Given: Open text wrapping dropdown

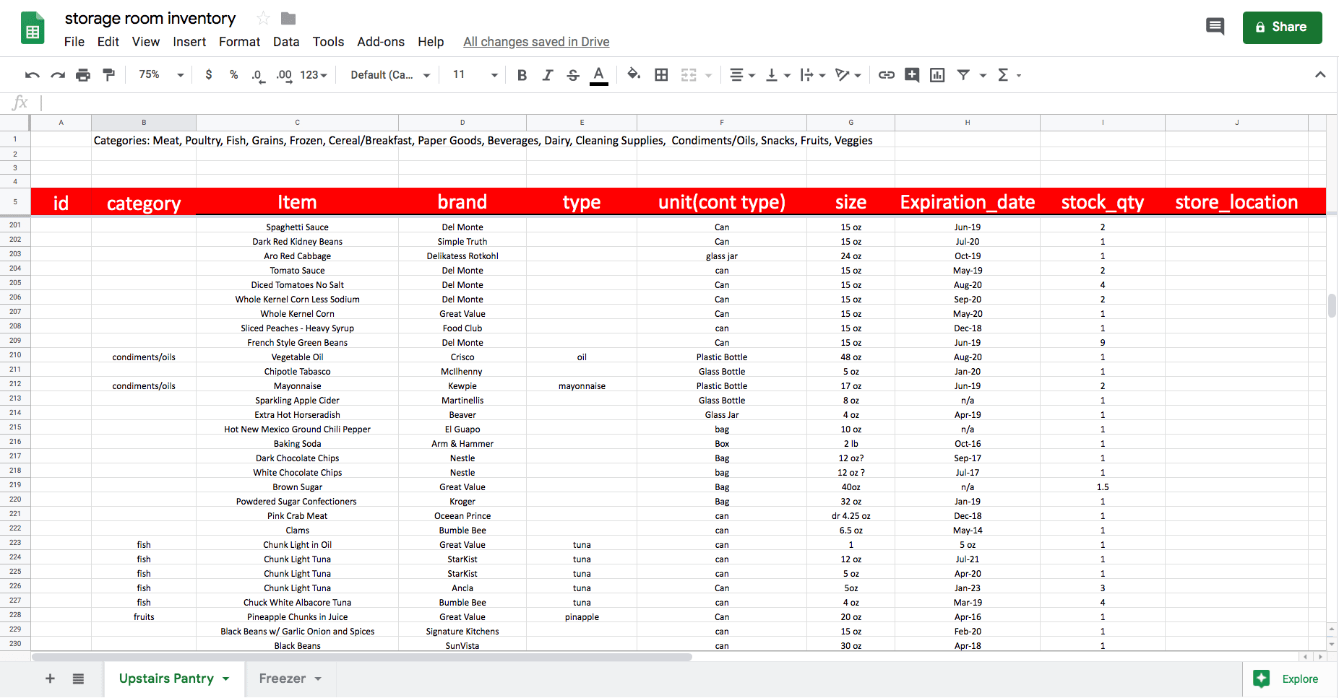Looking at the screenshot, I should [813, 75].
